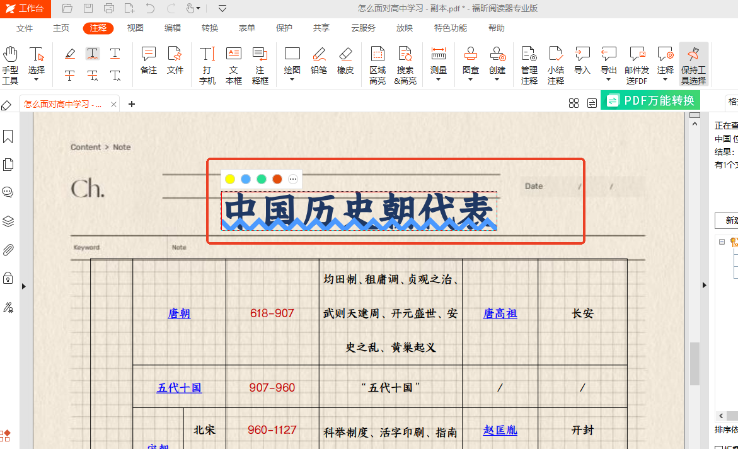The image size is (738, 449).
Task: Open the Protect (保护) ribbon tab
Action: tap(284, 28)
